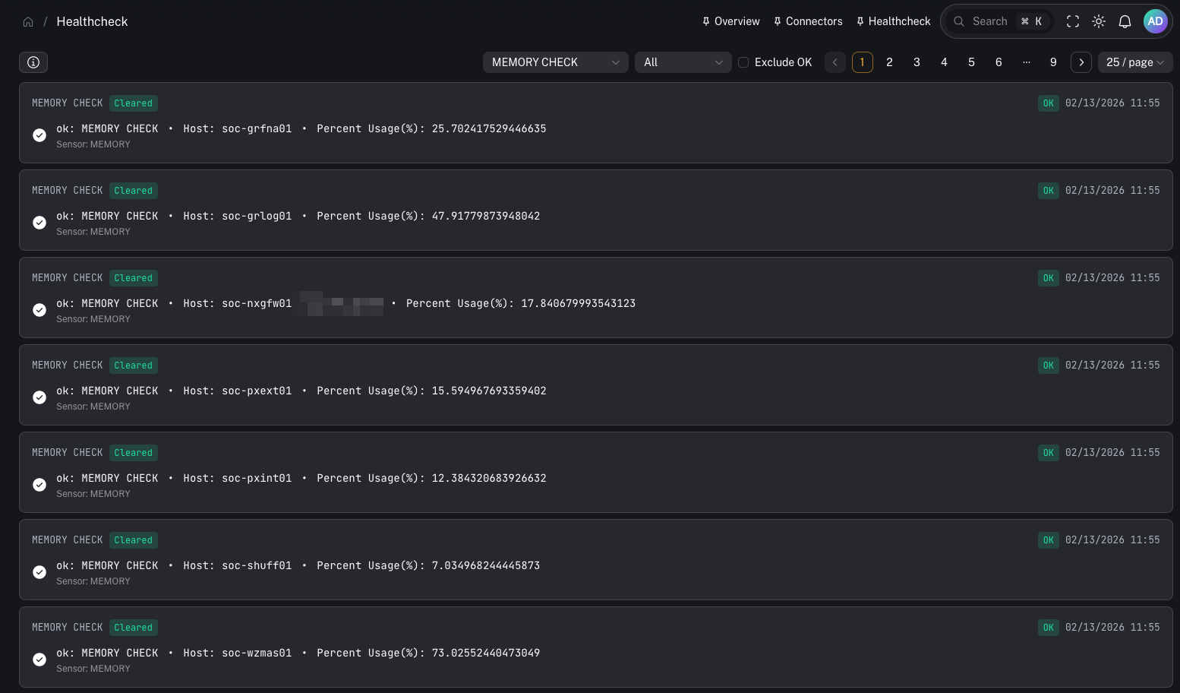Go to page 3 of results
This screenshot has width=1180, height=693.
click(x=917, y=62)
